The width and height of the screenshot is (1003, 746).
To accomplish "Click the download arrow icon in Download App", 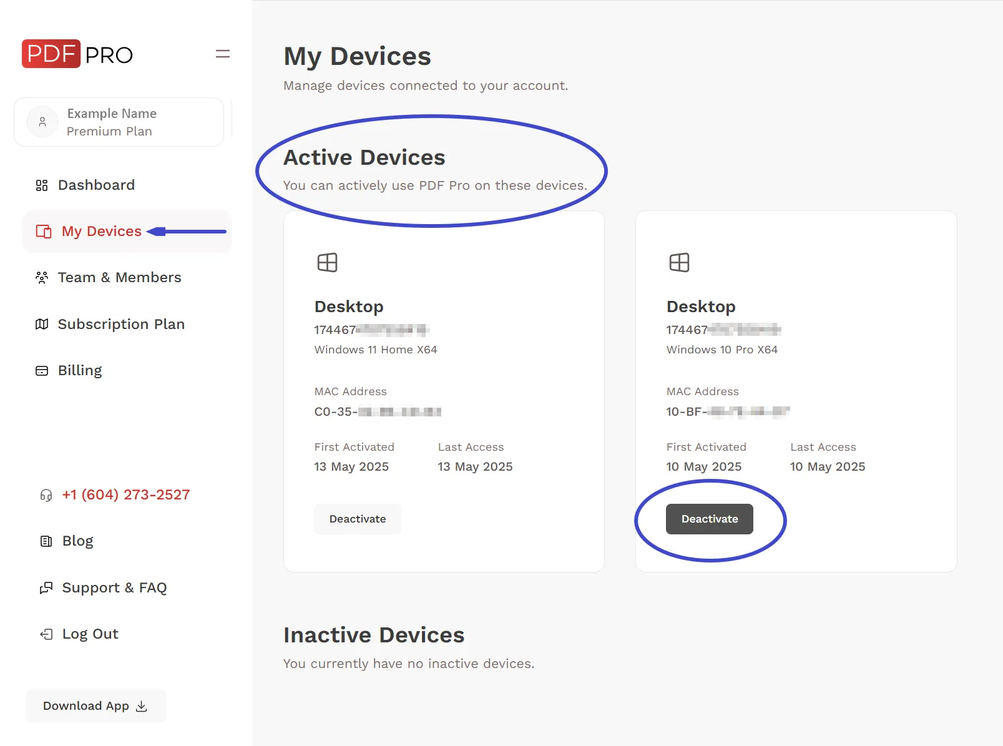I will coord(142,706).
